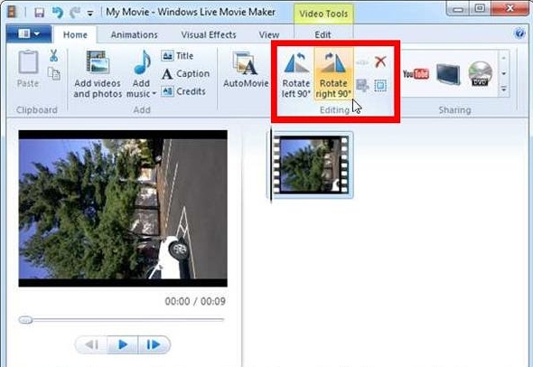Screen dimensions: 533x367
Task: Click the Select all dotted-square icon
Action: 380,85
